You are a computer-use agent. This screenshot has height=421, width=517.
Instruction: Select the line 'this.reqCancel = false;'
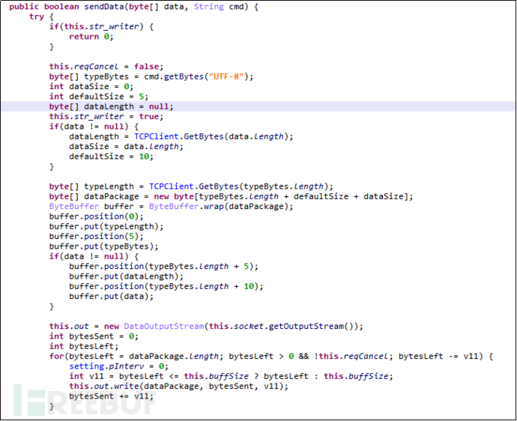tap(106, 67)
